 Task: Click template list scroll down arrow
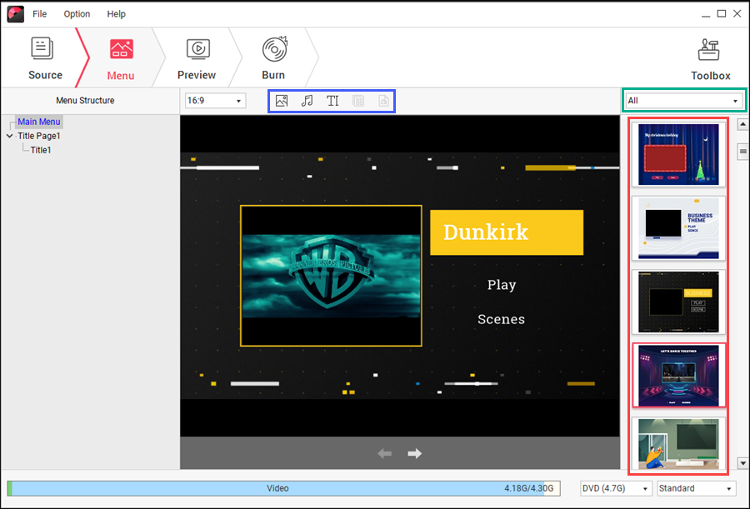[x=742, y=463]
